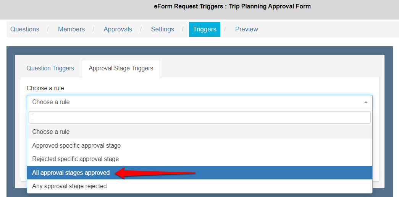The image size is (399, 197).
Task: Click the closed-state 'Choose a rule' select box text
Action: [x=51, y=102]
